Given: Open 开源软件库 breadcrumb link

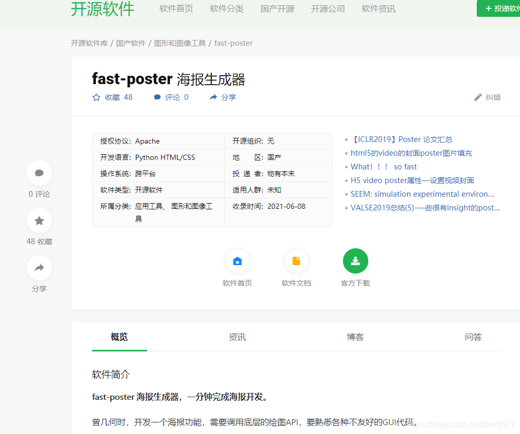Looking at the screenshot, I should [89, 43].
